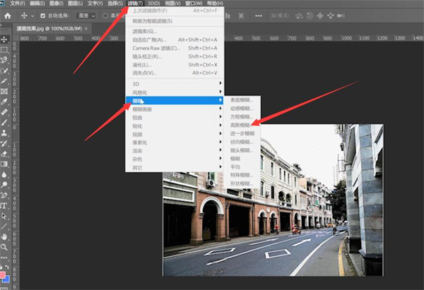
Task: Toggle the 显示变换控件 checkbox
Action: point(105,16)
